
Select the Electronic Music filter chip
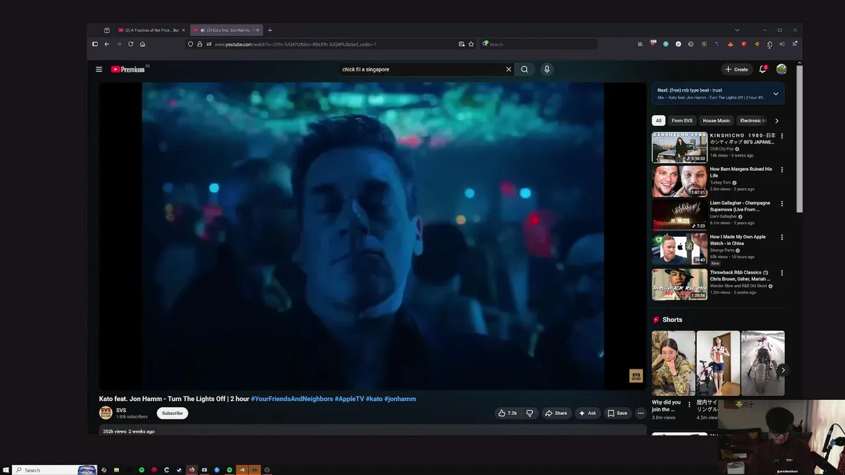pos(753,121)
